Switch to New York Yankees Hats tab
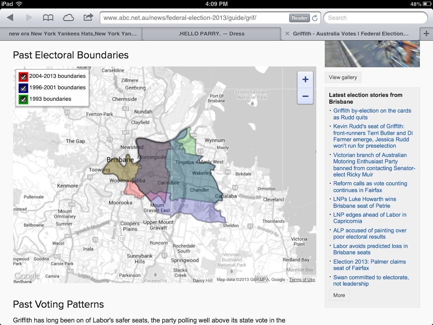 click(72, 34)
